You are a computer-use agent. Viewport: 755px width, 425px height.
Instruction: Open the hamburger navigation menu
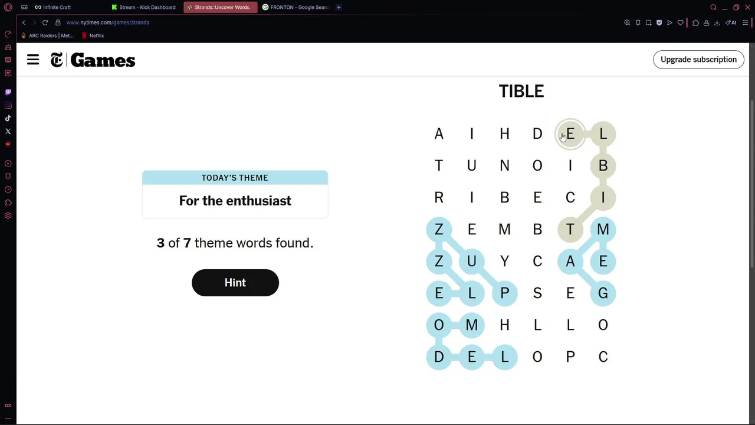coord(33,60)
